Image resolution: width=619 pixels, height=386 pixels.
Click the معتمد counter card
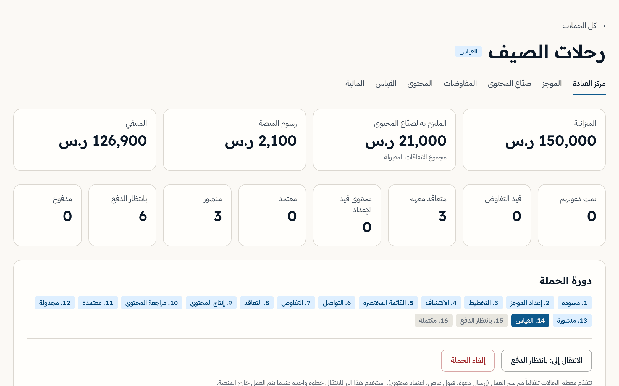(272, 215)
